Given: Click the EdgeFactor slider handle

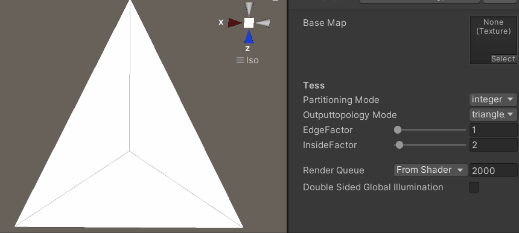Looking at the screenshot, I should 398,129.
